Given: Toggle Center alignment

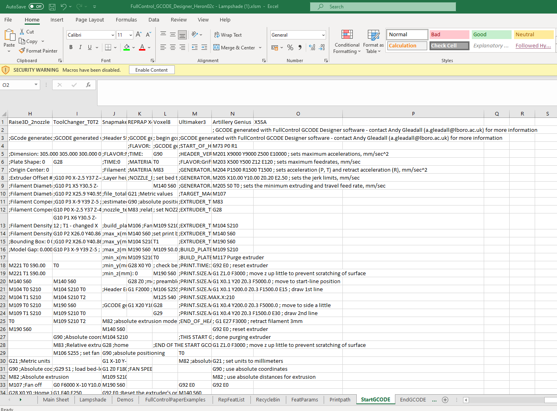Looking at the screenshot, I should click(x=173, y=47).
